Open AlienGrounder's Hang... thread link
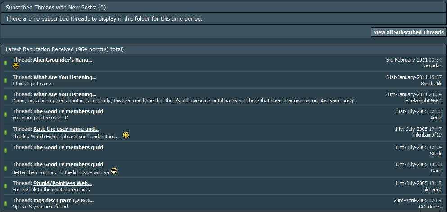 [63, 60]
